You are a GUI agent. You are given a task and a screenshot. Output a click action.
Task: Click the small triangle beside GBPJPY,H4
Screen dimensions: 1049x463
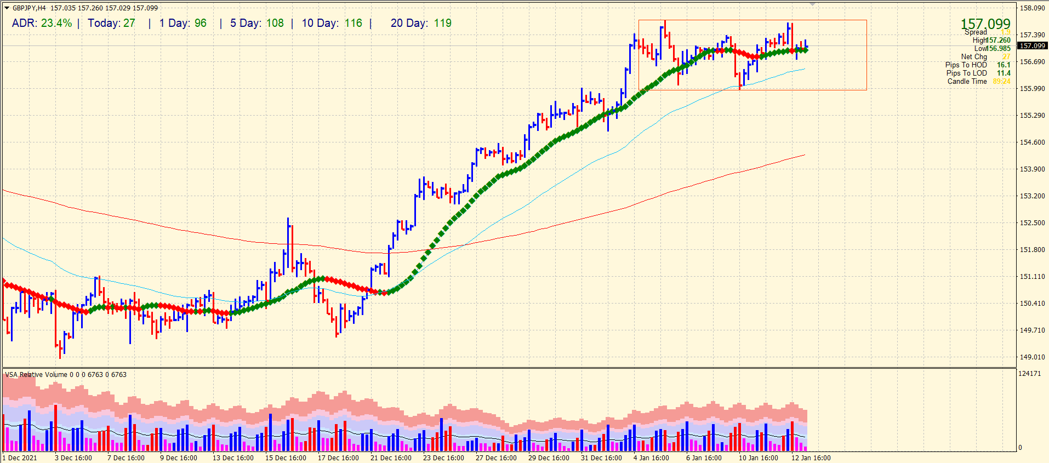[x=7, y=8]
